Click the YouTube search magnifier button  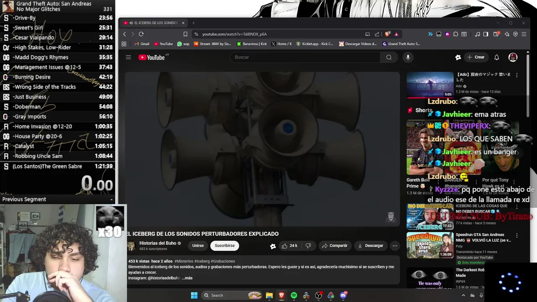(x=389, y=57)
